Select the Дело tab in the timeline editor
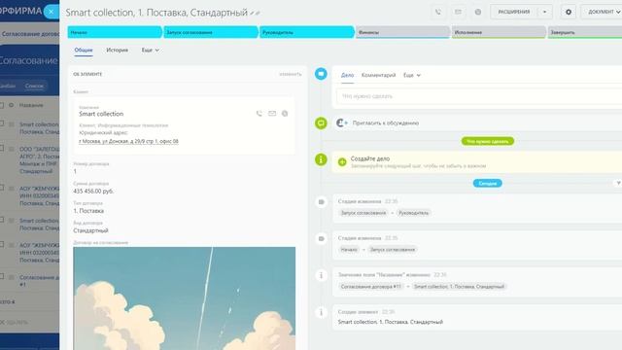This screenshot has height=350, width=622. pos(347,75)
